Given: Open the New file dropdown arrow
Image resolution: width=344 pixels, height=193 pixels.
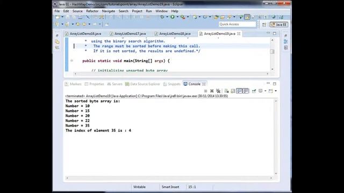Looking at the screenshot, I should (62, 17).
